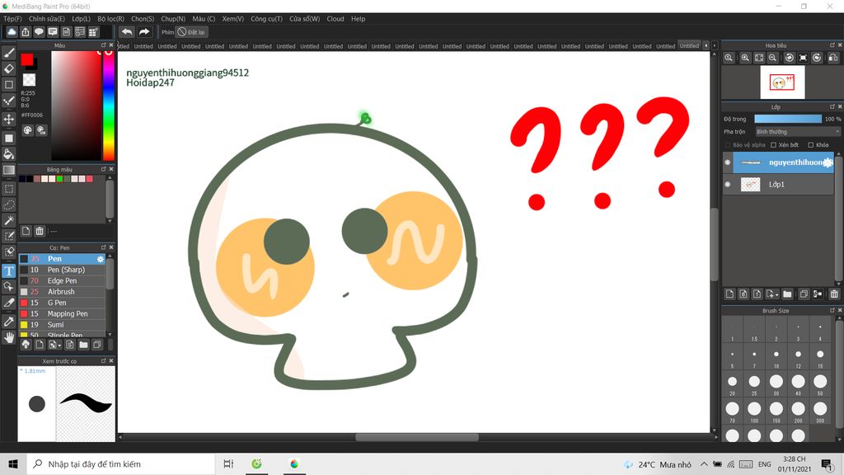Duplicate the layer in layer panel

pos(803,294)
